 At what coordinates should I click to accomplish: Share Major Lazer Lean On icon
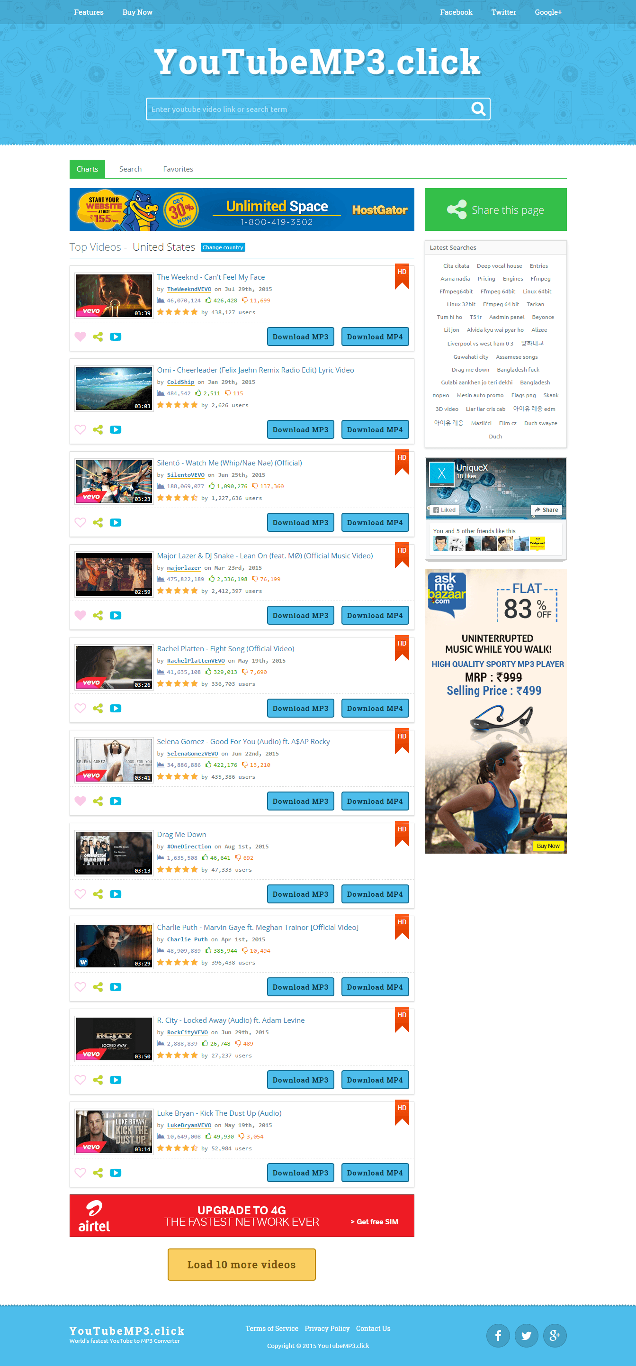pos(98,615)
